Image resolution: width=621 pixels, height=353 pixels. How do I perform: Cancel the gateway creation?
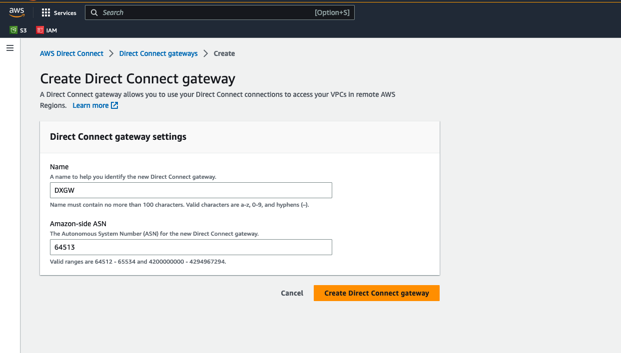point(292,293)
